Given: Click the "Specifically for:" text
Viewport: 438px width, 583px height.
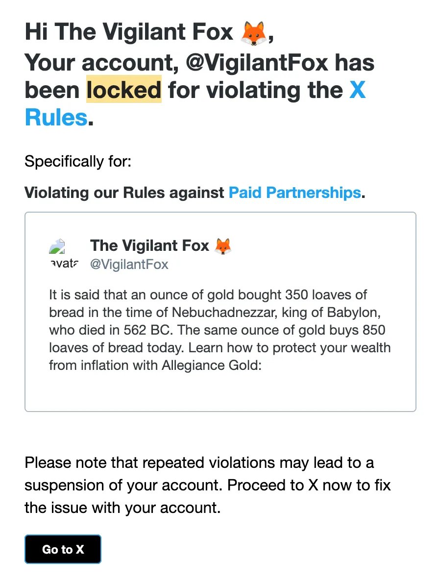Looking at the screenshot, I should [x=78, y=161].
